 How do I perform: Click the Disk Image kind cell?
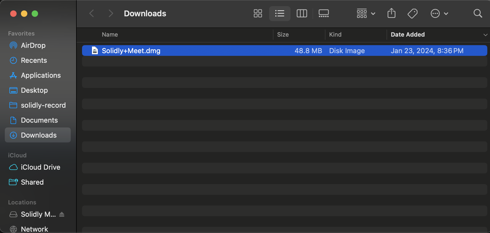coord(347,51)
